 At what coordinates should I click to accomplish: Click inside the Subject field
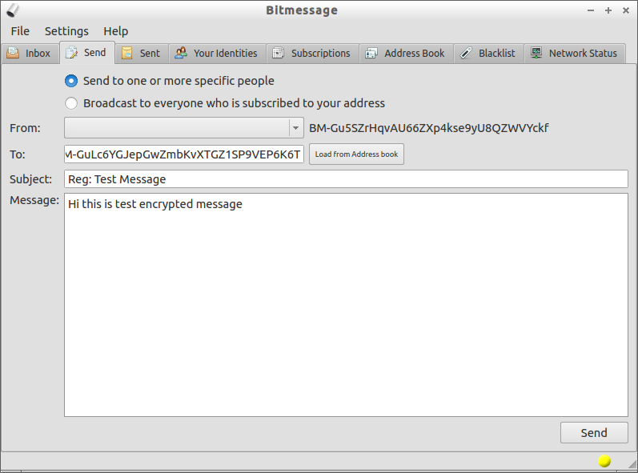pyautogui.click(x=346, y=179)
